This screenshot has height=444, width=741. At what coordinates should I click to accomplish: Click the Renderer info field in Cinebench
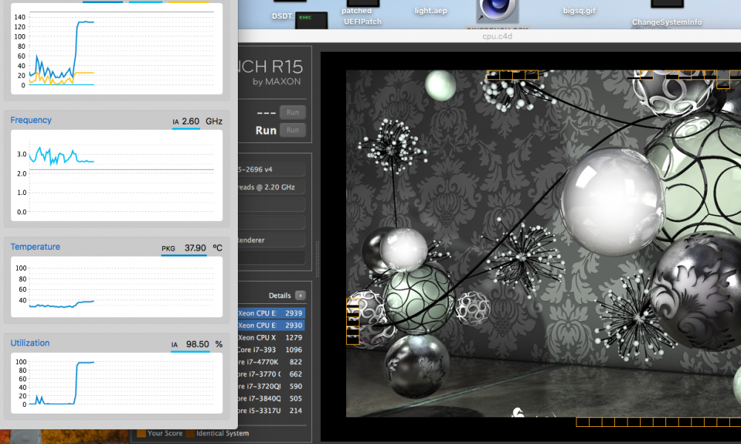coord(271,240)
